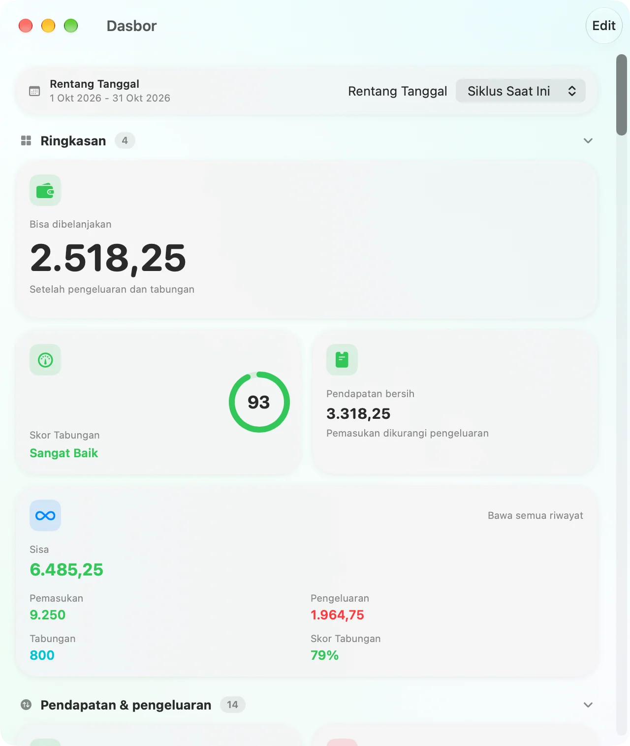Click the green wallet icon

point(45,190)
